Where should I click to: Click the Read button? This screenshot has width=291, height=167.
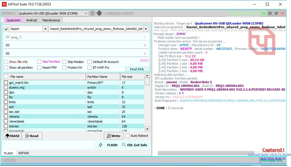(32, 136)
